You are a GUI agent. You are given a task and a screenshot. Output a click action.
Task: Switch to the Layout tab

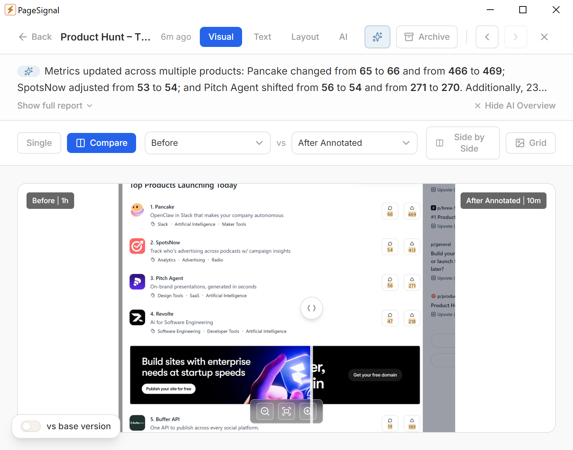[305, 37]
